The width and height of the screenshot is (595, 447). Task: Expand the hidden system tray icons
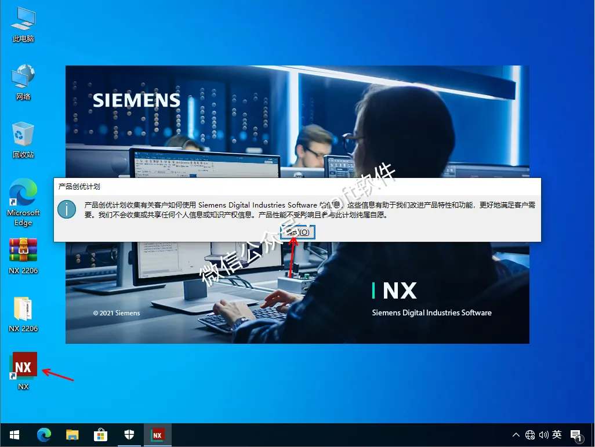(516, 435)
